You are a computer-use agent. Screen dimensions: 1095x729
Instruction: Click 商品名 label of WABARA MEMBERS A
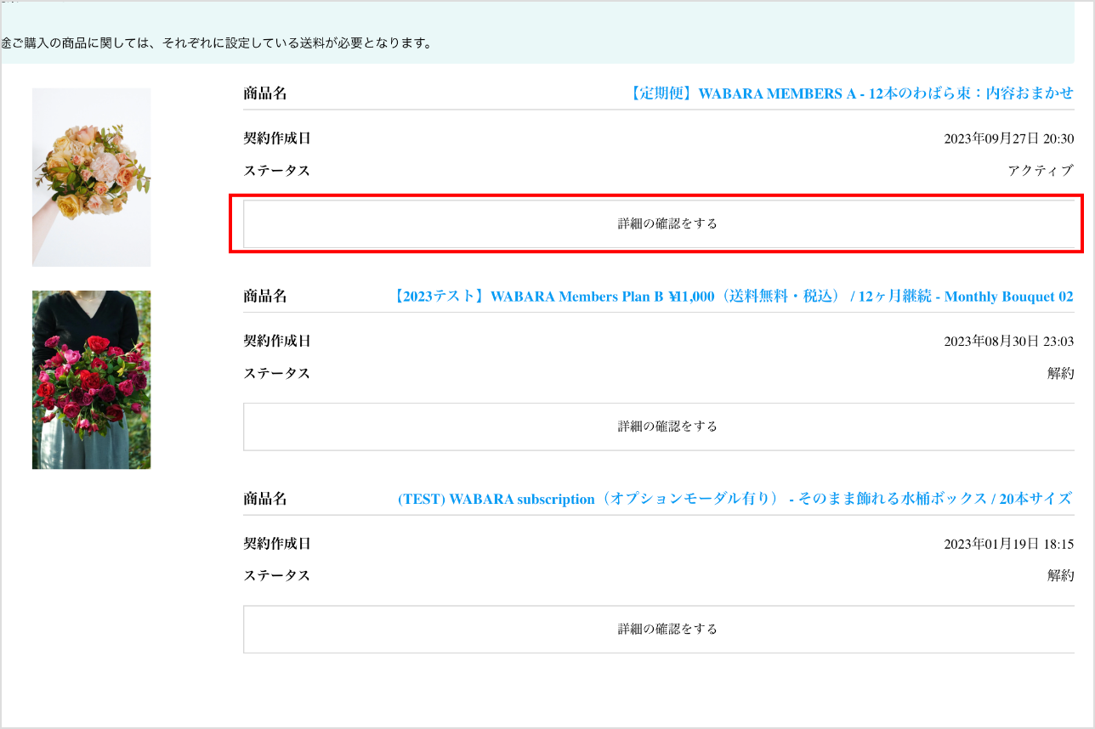(x=265, y=93)
